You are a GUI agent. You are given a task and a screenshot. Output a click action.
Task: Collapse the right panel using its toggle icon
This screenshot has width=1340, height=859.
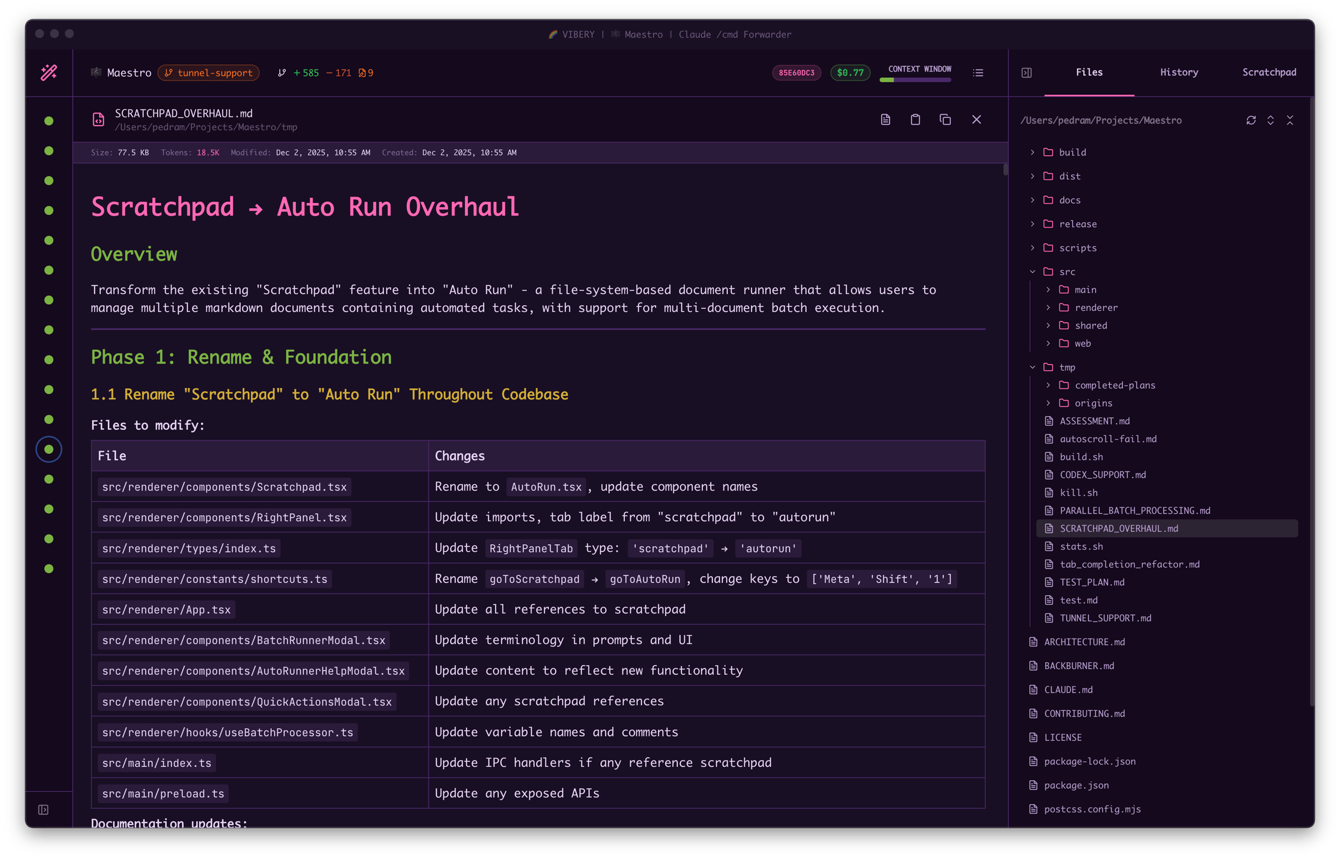tap(1026, 72)
